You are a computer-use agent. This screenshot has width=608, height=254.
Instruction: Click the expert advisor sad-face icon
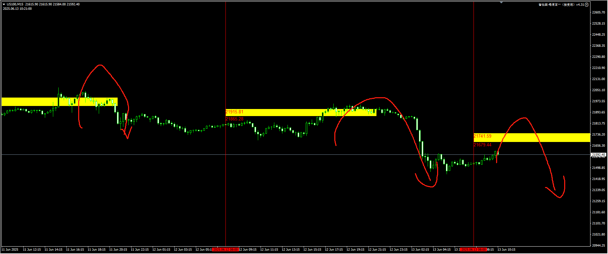(x=586, y=5)
